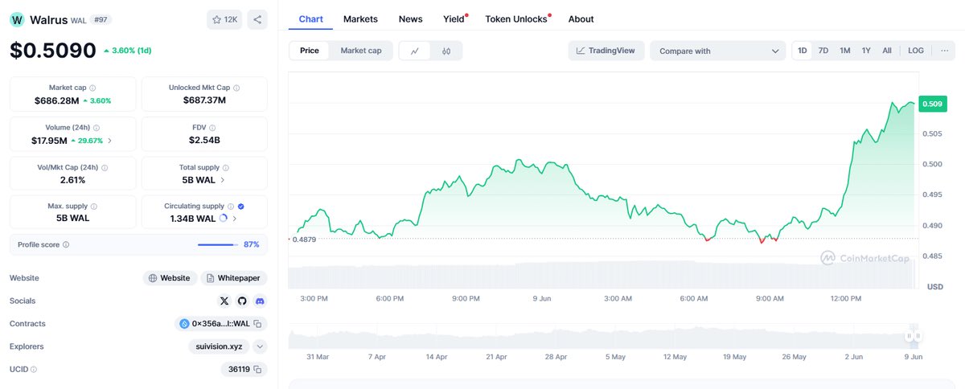965x389 pixels.
Task: Toggle LOG scale on chart
Action: 916,51
